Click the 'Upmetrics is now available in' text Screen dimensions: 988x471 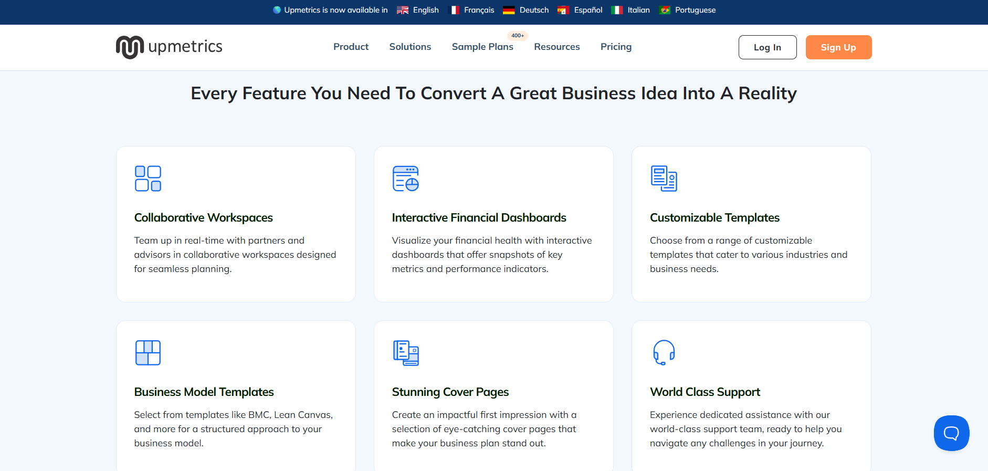[336, 10]
